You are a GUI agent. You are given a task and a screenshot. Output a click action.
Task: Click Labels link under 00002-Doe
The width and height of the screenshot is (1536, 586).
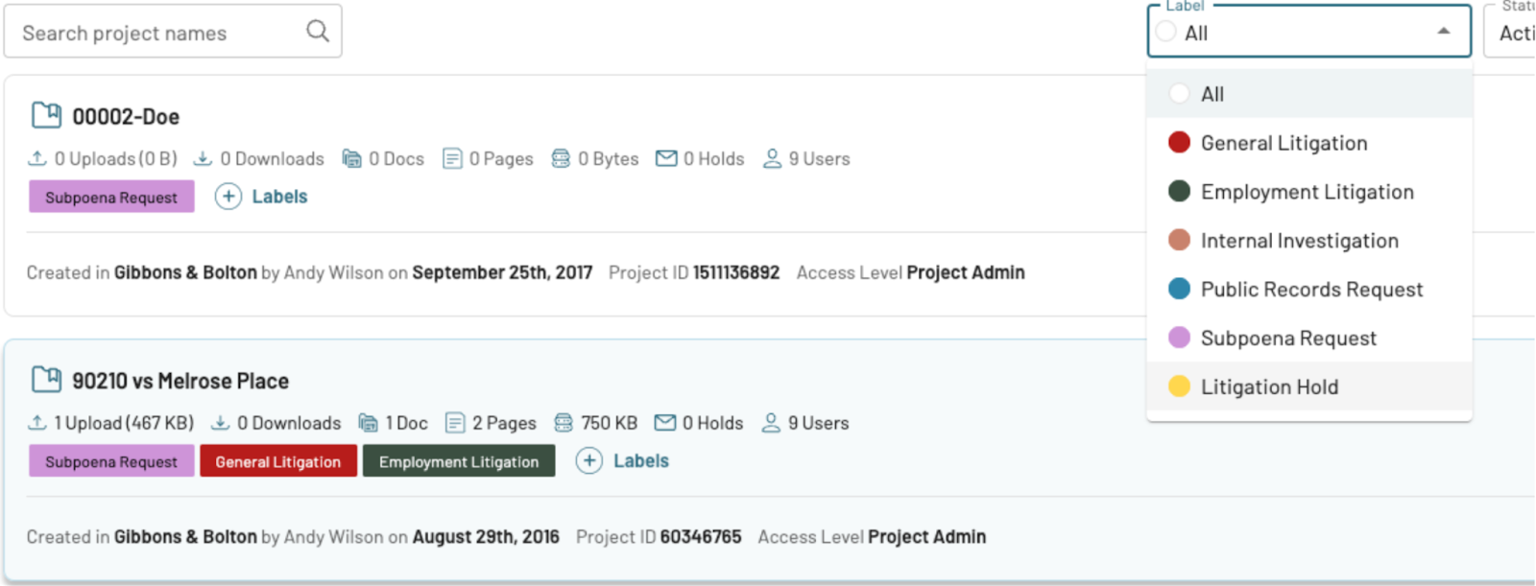(279, 197)
